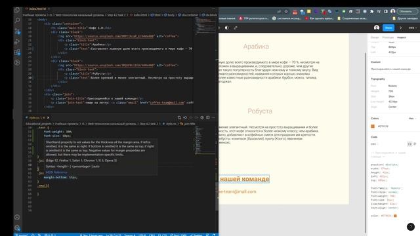This screenshot has height=236, width=420.
Task: Toggle the code view mode button in the Code section
Action: tap(409, 144)
